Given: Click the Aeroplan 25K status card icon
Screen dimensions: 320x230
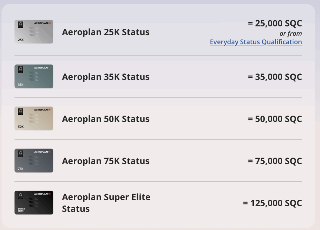Looking at the screenshot, I should (x=34, y=32).
